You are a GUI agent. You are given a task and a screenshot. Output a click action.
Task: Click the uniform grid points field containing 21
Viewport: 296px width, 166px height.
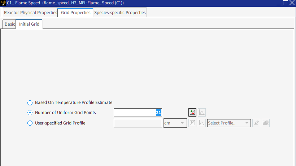click(138, 113)
